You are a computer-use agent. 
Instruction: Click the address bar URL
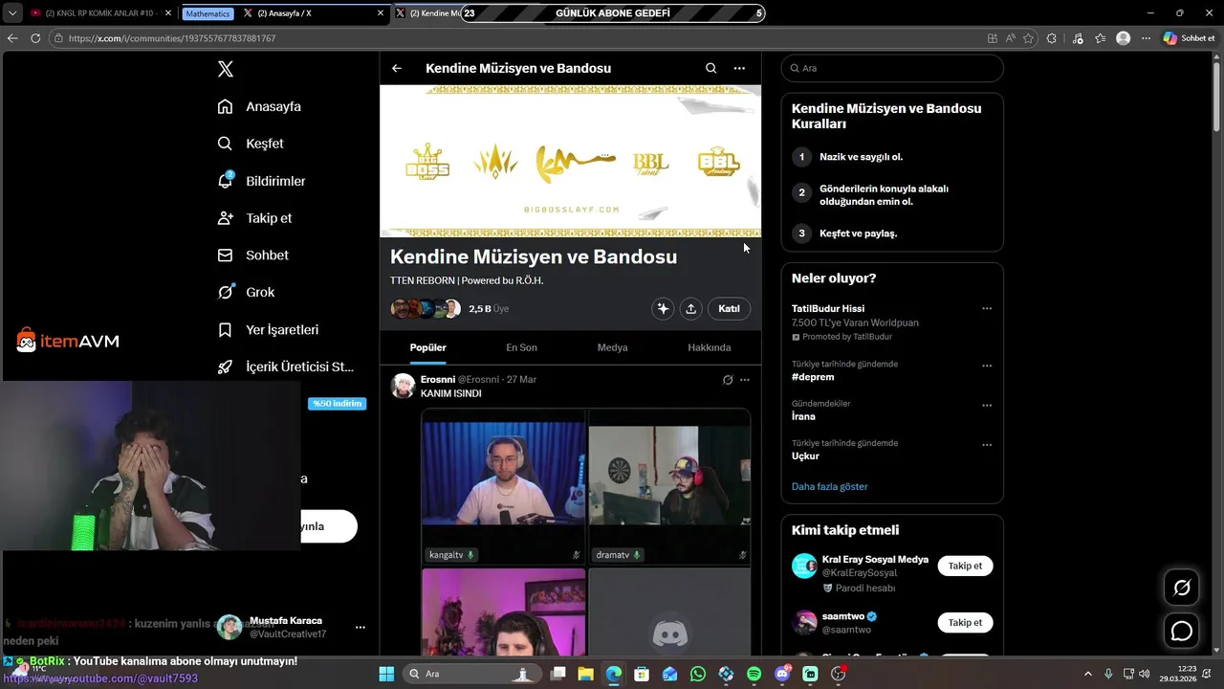pyautogui.click(x=172, y=38)
